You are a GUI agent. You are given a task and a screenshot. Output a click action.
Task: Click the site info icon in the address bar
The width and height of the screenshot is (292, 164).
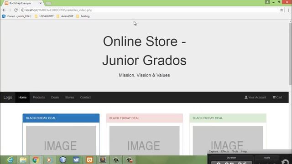(x=23, y=10)
